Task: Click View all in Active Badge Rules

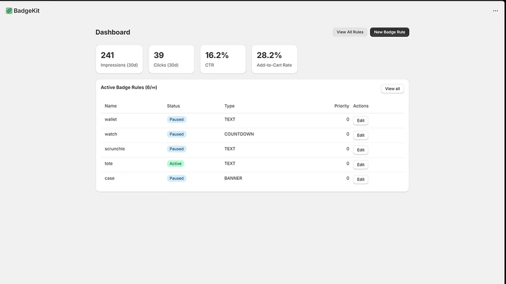Action: coord(392,88)
